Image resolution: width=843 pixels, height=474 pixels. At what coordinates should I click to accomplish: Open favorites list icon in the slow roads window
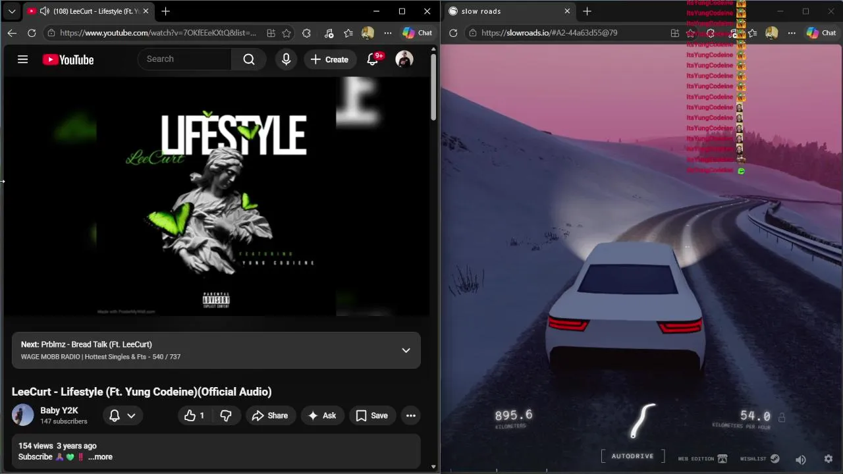pos(752,33)
